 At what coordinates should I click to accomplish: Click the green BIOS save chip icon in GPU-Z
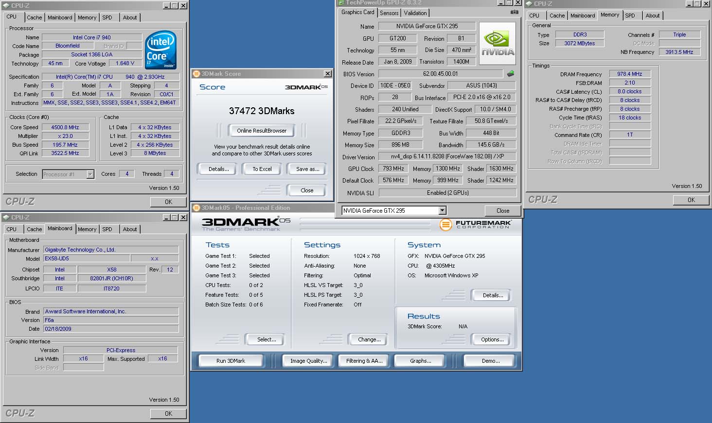(x=511, y=74)
